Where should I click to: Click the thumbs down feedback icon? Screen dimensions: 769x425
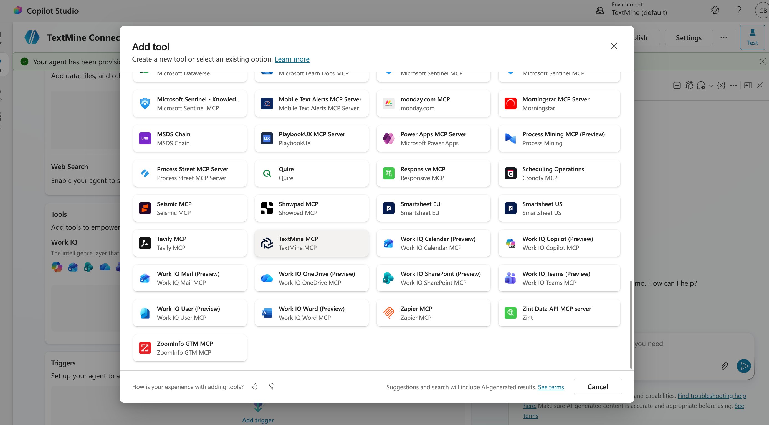pos(272,386)
